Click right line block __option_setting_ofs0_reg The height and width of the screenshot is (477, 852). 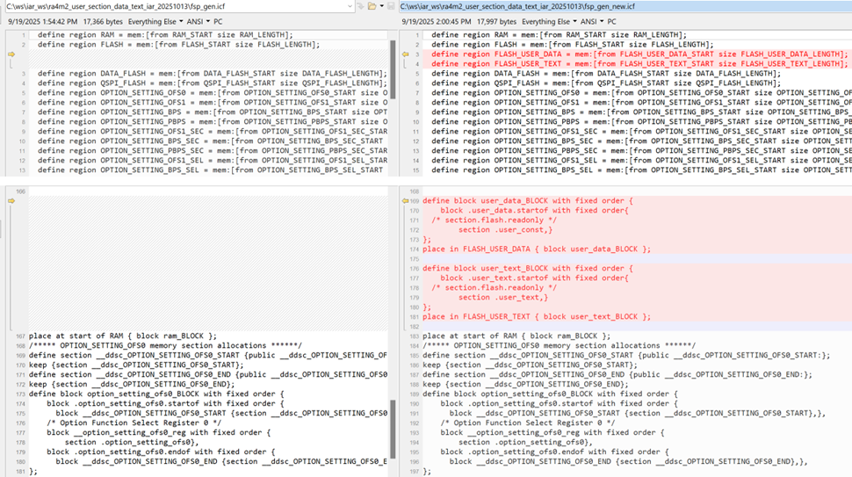pyautogui.click(x=552, y=433)
